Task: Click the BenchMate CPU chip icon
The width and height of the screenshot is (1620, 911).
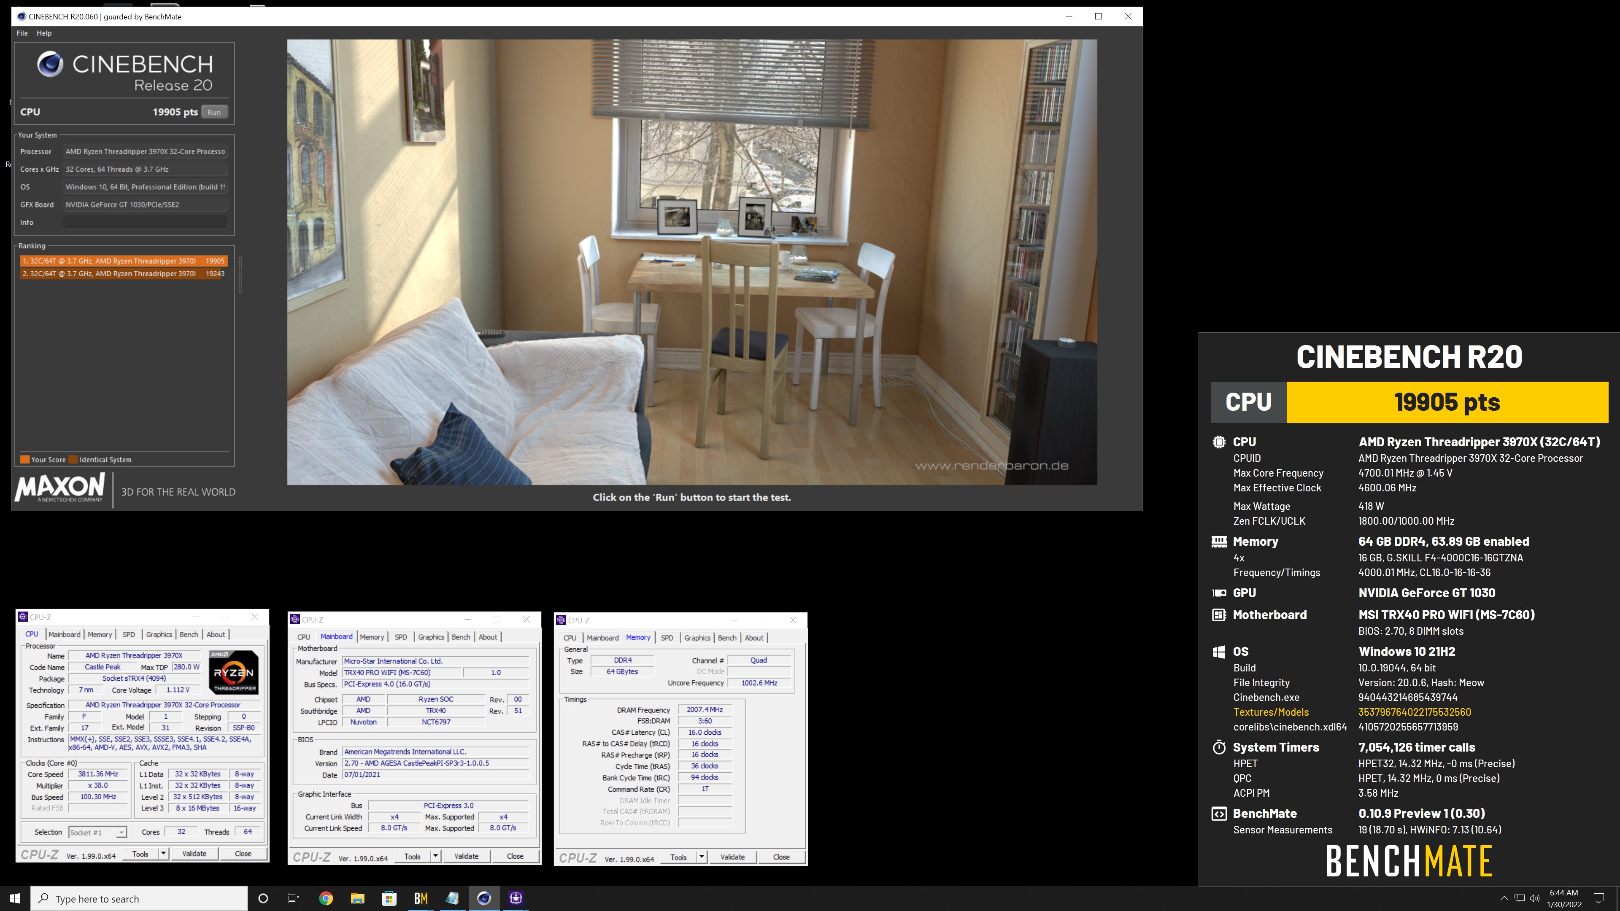Action: click(x=1219, y=442)
